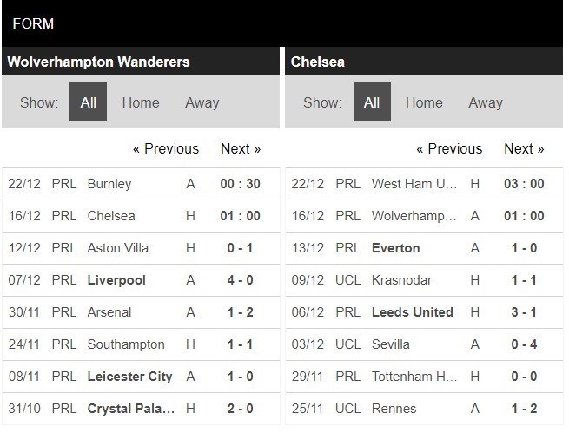Click Next link in Chelsea panel
The height and width of the screenshot is (439, 569).
click(524, 148)
